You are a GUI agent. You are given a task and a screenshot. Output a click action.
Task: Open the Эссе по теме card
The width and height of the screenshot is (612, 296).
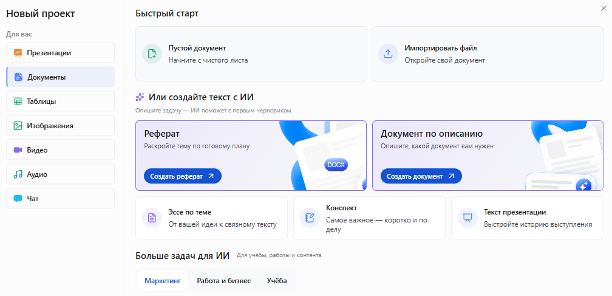click(211, 218)
